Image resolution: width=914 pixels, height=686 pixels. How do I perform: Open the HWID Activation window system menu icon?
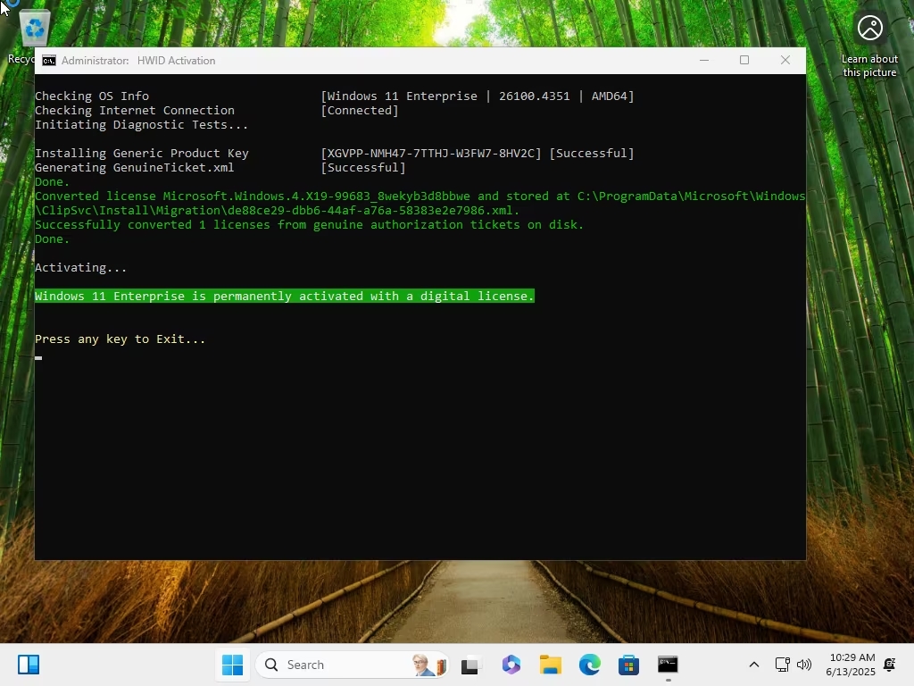pyautogui.click(x=49, y=61)
